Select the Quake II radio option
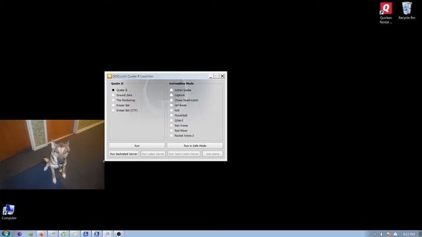The width and height of the screenshot is (422, 237). click(x=119, y=90)
